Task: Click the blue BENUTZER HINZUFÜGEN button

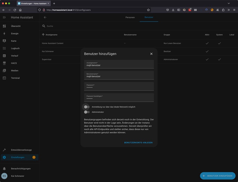Action: 217,176
